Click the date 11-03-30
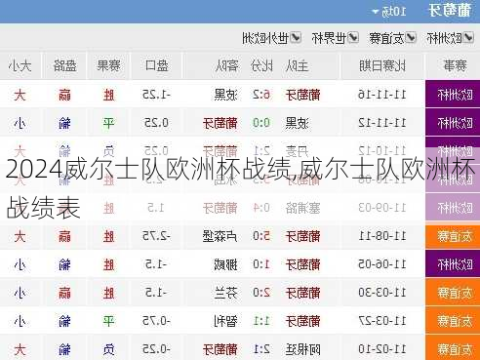 [x=382, y=293]
